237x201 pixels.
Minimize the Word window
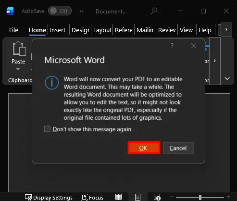180,11
